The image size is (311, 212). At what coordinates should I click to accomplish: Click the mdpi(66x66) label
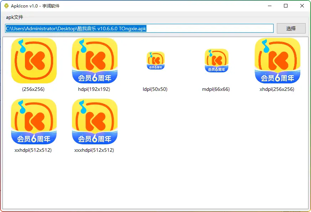216,89
